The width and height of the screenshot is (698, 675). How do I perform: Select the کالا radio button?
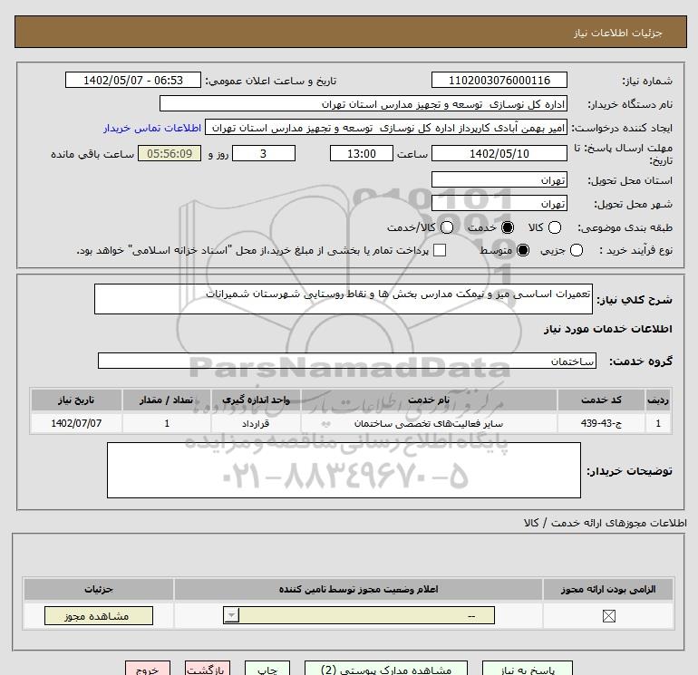[x=554, y=227]
